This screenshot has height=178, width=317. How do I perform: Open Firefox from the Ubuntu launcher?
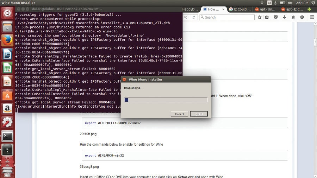[7, 40]
